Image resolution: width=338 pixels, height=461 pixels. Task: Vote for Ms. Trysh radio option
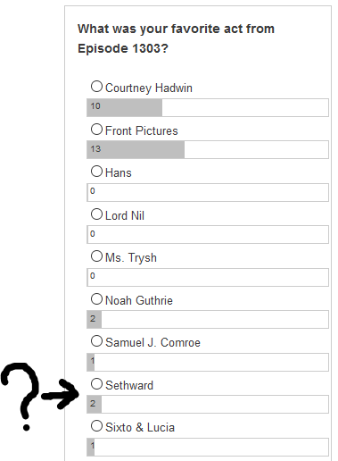click(x=96, y=256)
